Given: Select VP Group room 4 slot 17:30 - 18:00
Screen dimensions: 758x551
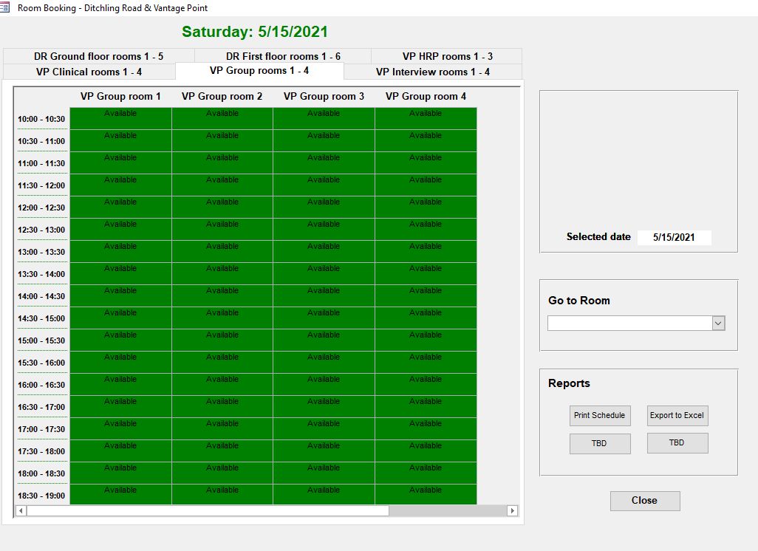Looking at the screenshot, I should tap(426, 451).
